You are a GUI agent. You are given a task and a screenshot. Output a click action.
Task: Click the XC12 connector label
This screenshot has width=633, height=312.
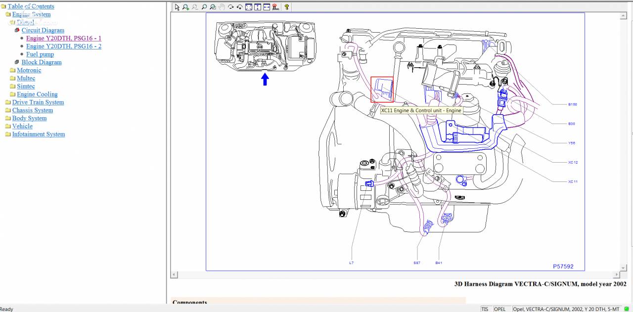click(573, 162)
